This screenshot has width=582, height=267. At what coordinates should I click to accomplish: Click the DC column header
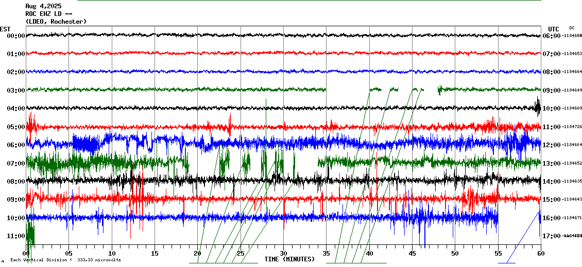pos(572,28)
